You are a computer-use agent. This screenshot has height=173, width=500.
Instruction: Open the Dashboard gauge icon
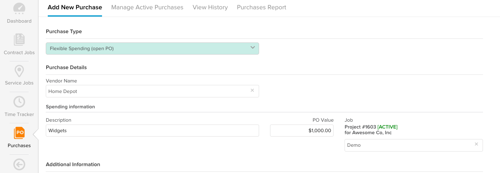click(x=19, y=8)
